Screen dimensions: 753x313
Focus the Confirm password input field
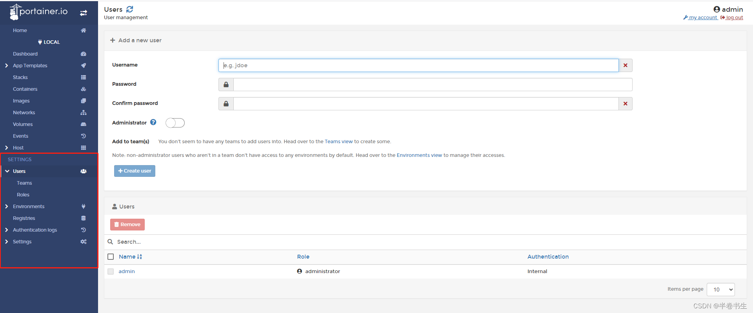426,104
